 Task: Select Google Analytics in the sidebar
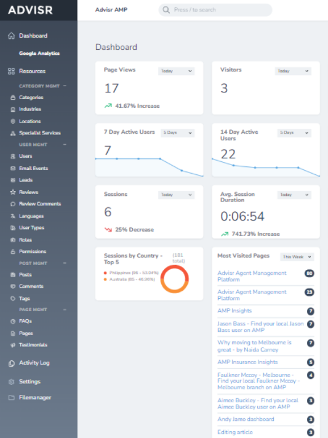pyautogui.click(x=39, y=54)
